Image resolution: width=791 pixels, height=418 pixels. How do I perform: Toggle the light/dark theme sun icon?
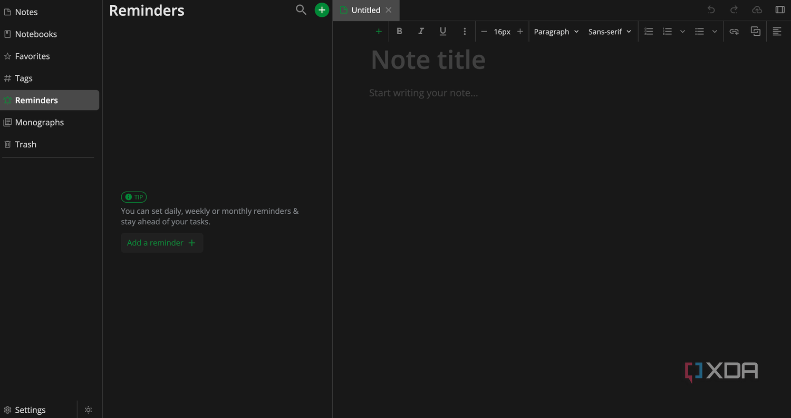89,410
